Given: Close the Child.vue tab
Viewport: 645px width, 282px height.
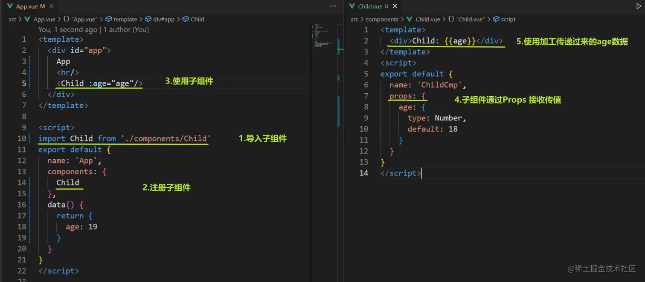Looking at the screenshot, I should pyautogui.click(x=395, y=6).
